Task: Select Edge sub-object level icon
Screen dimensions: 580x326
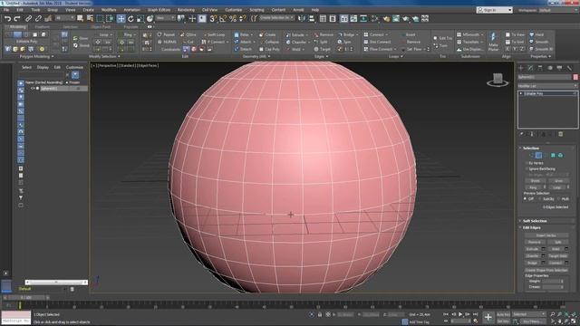Action: [x=538, y=155]
